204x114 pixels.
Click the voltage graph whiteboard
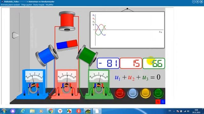pos(127,30)
